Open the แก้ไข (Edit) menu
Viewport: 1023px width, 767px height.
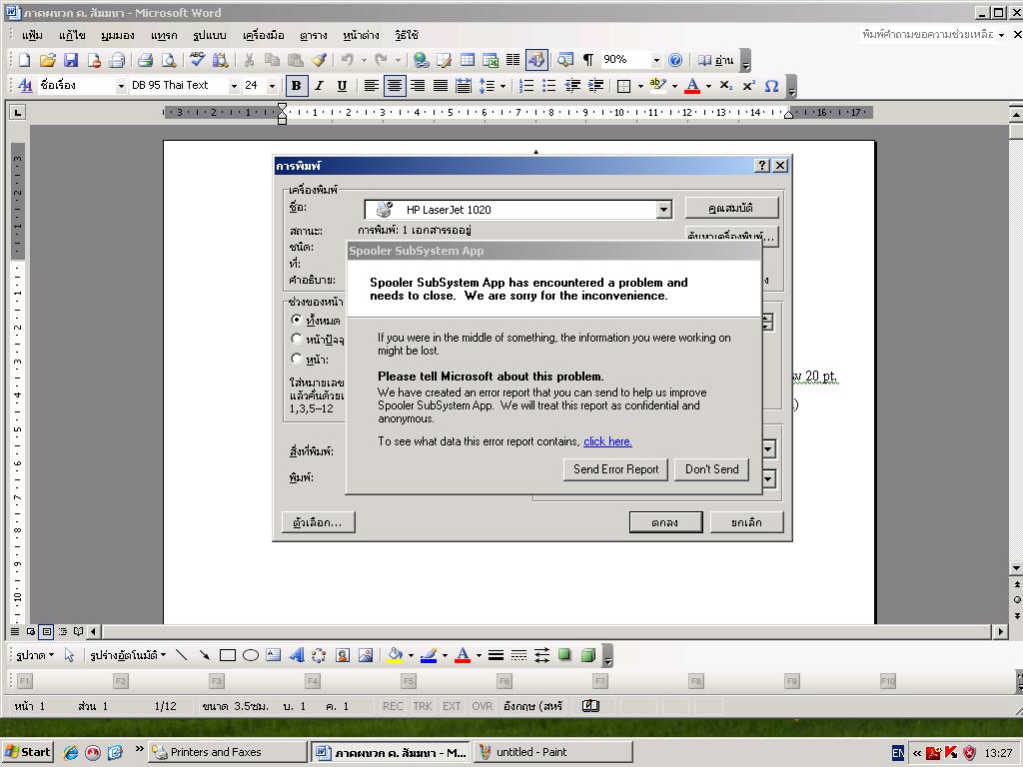(x=72, y=35)
